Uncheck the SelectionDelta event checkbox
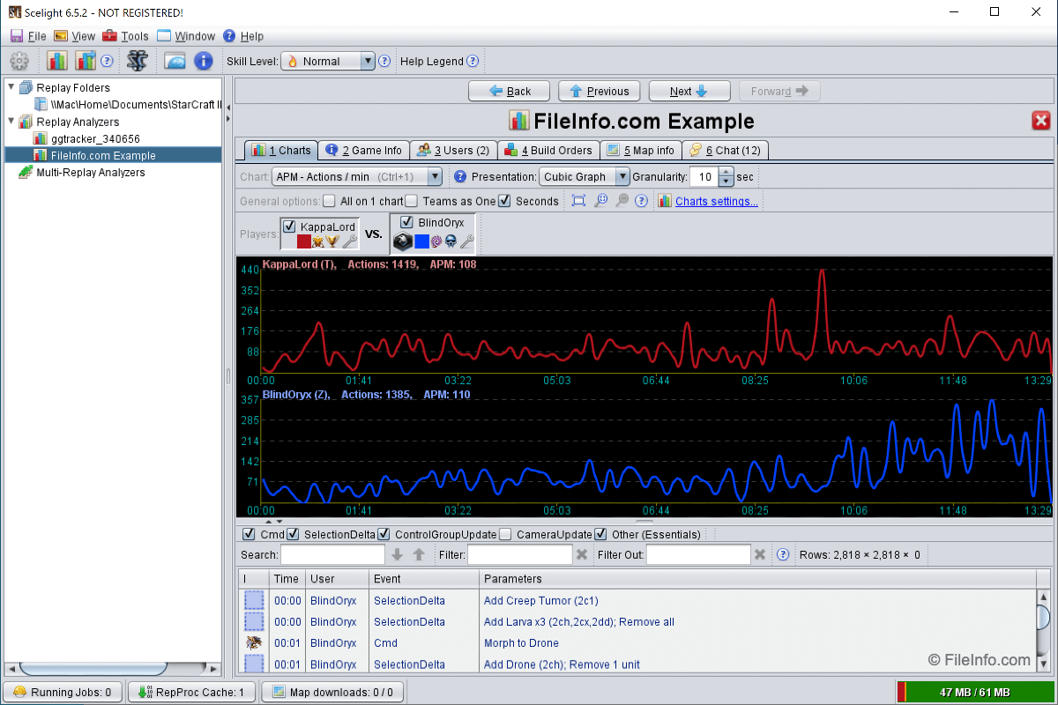Viewport: 1058px width, 705px height. click(293, 534)
